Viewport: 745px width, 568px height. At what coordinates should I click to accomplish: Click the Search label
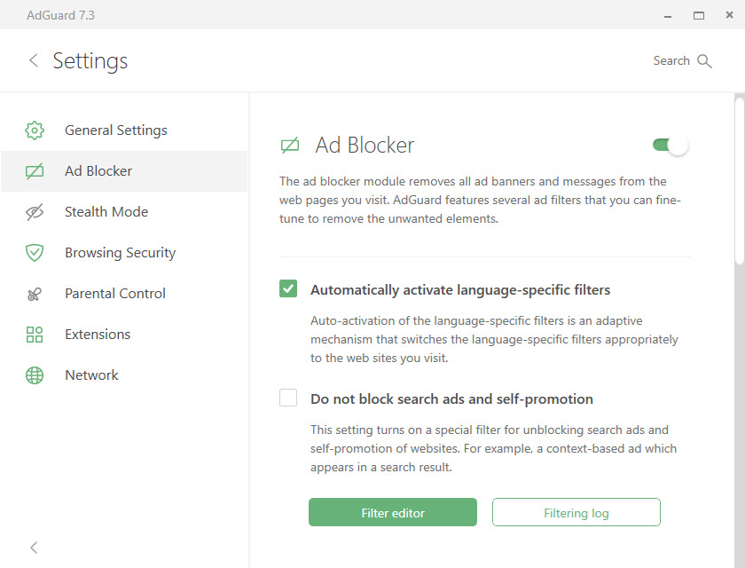(x=671, y=61)
